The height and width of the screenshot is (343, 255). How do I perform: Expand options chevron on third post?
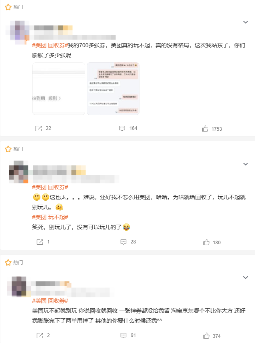click(245, 277)
